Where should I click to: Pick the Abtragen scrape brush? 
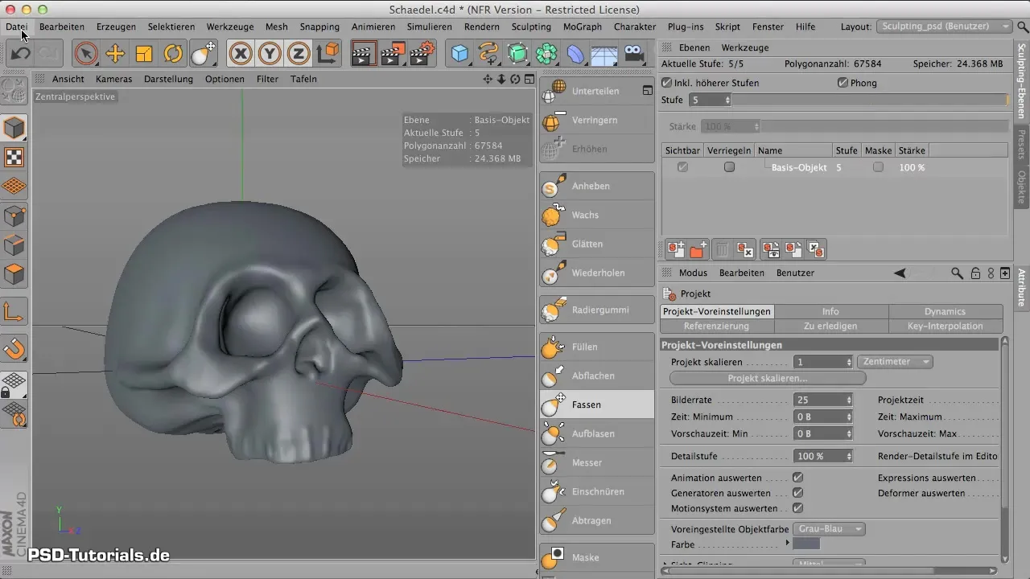[x=596, y=521]
